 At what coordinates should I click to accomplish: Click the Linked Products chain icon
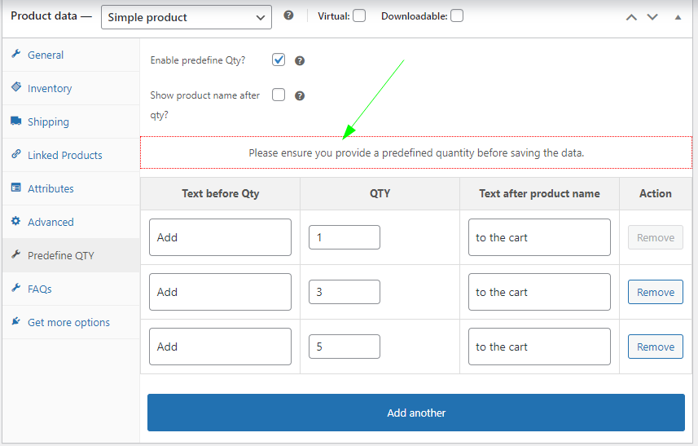click(16, 155)
